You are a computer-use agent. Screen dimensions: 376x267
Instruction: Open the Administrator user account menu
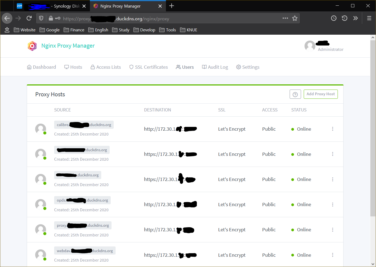(324, 46)
